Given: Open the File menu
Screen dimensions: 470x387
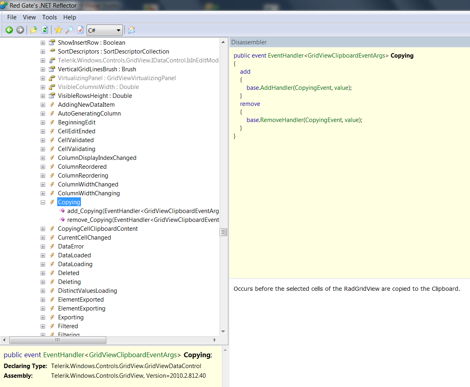Looking at the screenshot, I should tap(12, 17).
